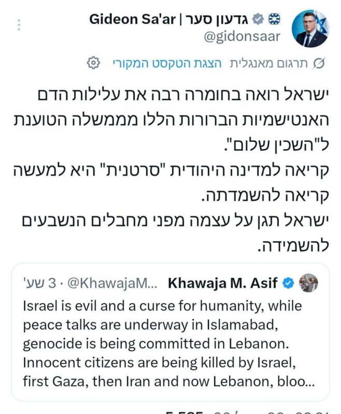Click Khawaja M. Asif's small avatar

[x=308, y=283]
